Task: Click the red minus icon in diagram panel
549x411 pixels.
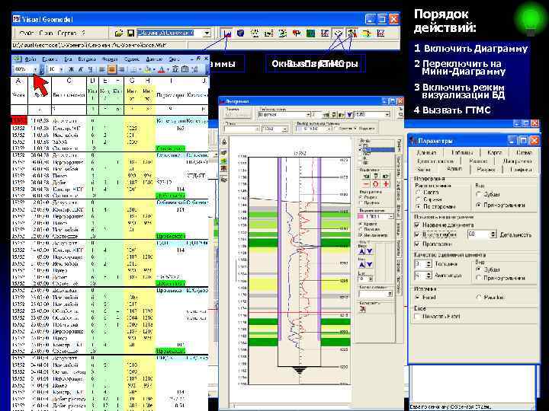Action: 366,184
